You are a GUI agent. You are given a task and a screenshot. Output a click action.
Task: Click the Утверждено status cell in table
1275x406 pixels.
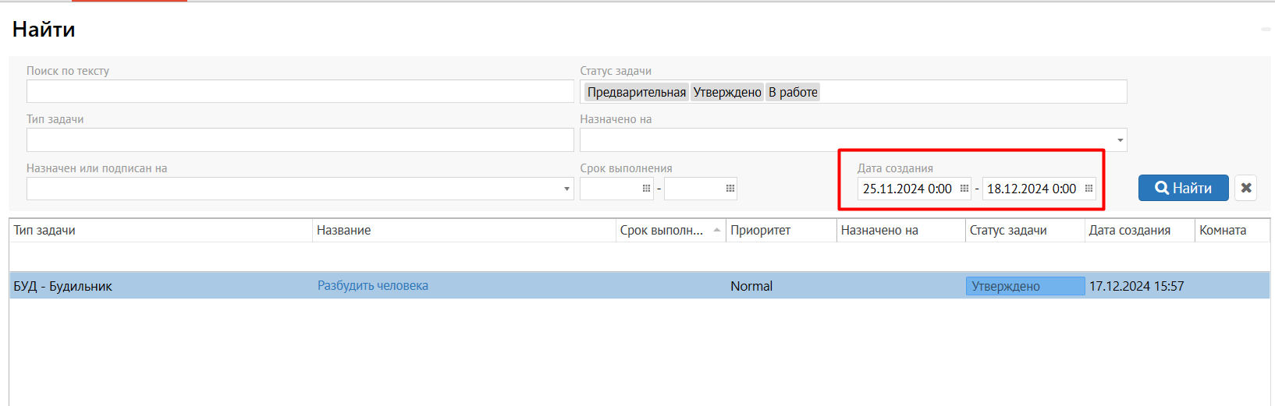(1025, 286)
